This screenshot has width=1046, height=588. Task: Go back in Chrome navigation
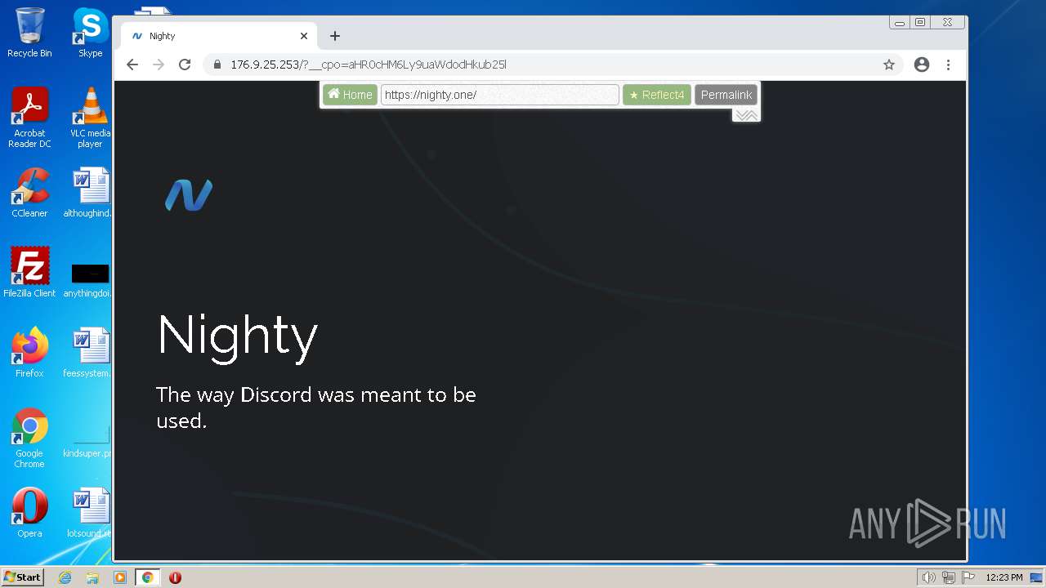[132, 65]
